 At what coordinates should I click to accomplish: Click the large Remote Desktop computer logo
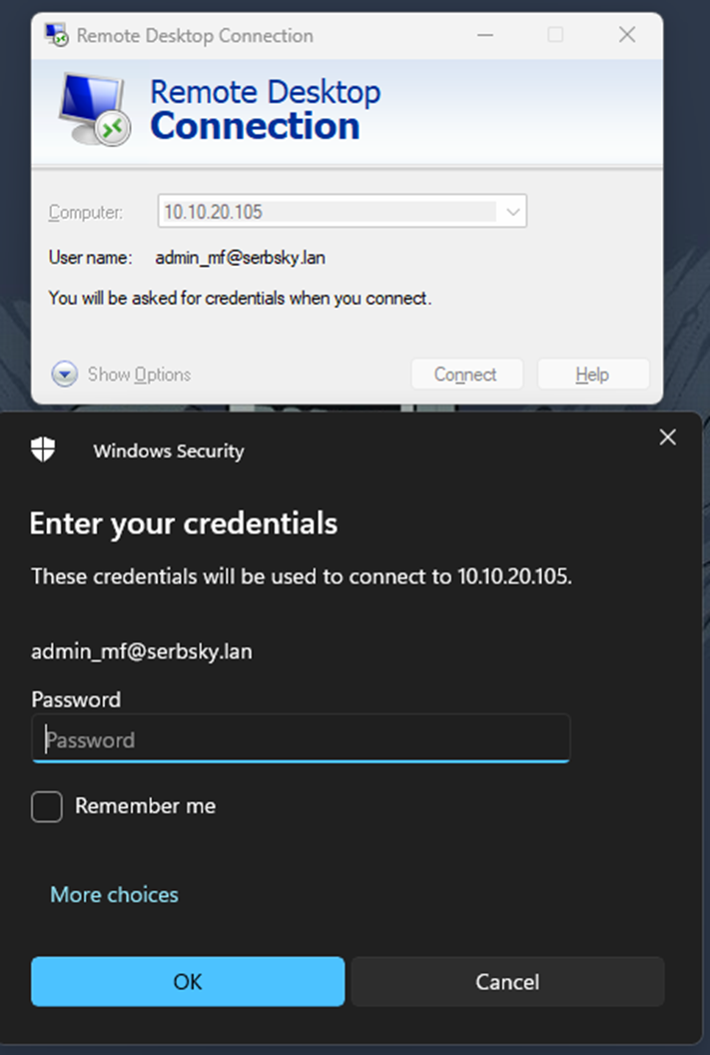pos(93,108)
